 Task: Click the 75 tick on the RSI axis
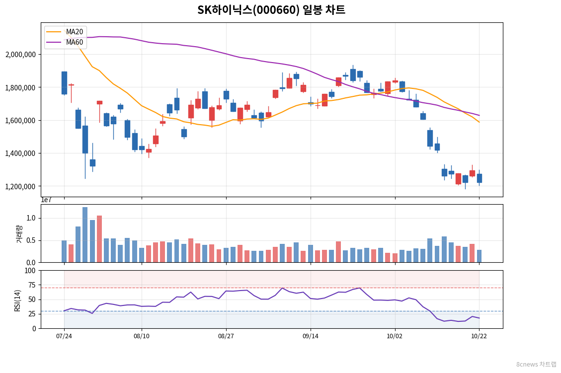pos(32,285)
